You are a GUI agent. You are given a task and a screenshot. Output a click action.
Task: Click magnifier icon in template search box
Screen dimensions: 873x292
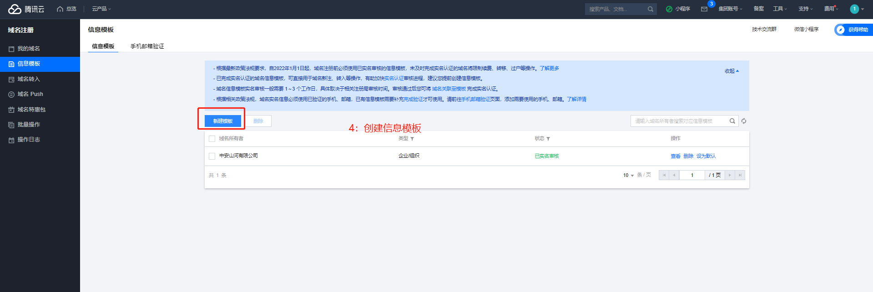(732, 121)
